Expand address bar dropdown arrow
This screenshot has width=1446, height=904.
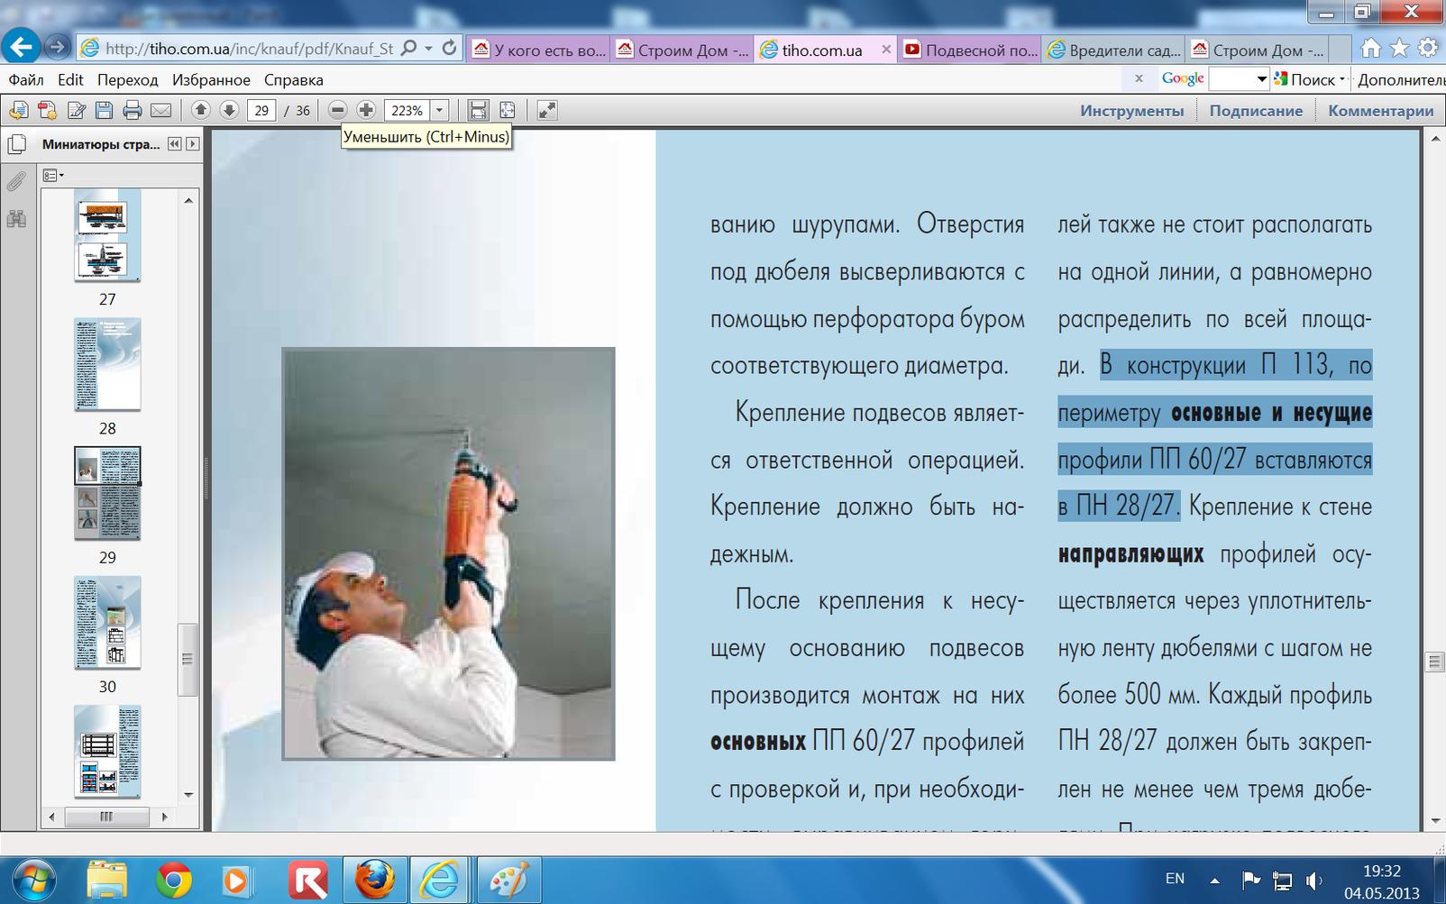point(428,48)
